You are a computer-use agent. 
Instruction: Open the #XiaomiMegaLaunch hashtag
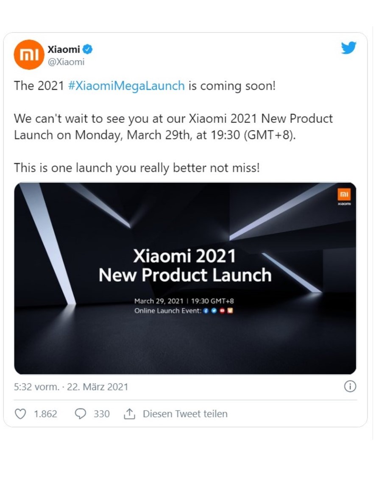click(x=126, y=86)
